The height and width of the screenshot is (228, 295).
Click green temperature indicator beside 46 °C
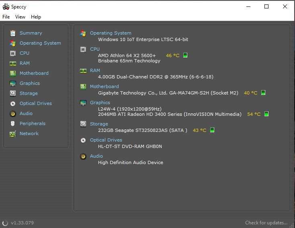pyautogui.click(x=185, y=55)
